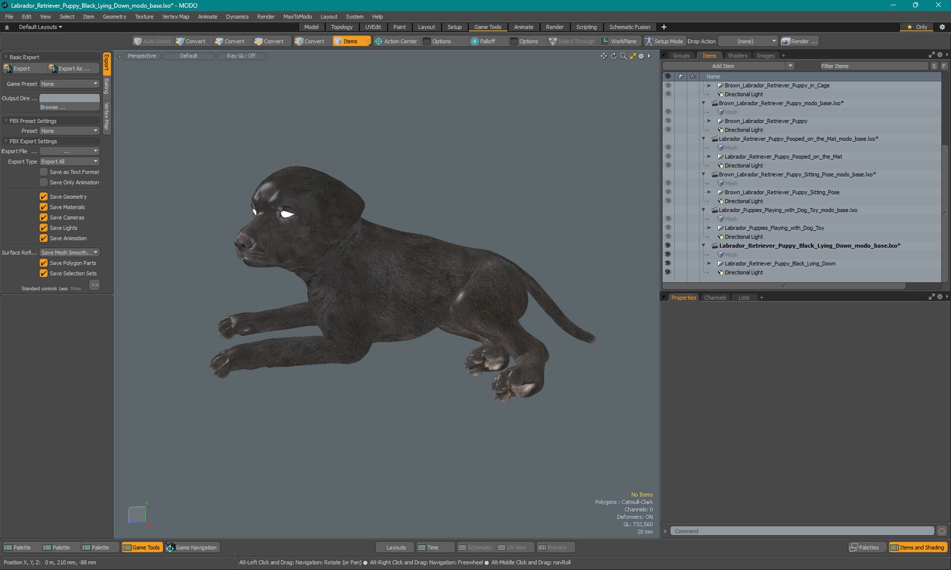This screenshot has width=951, height=570.
Task: Open Drop Action dropdown
Action: 748,41
